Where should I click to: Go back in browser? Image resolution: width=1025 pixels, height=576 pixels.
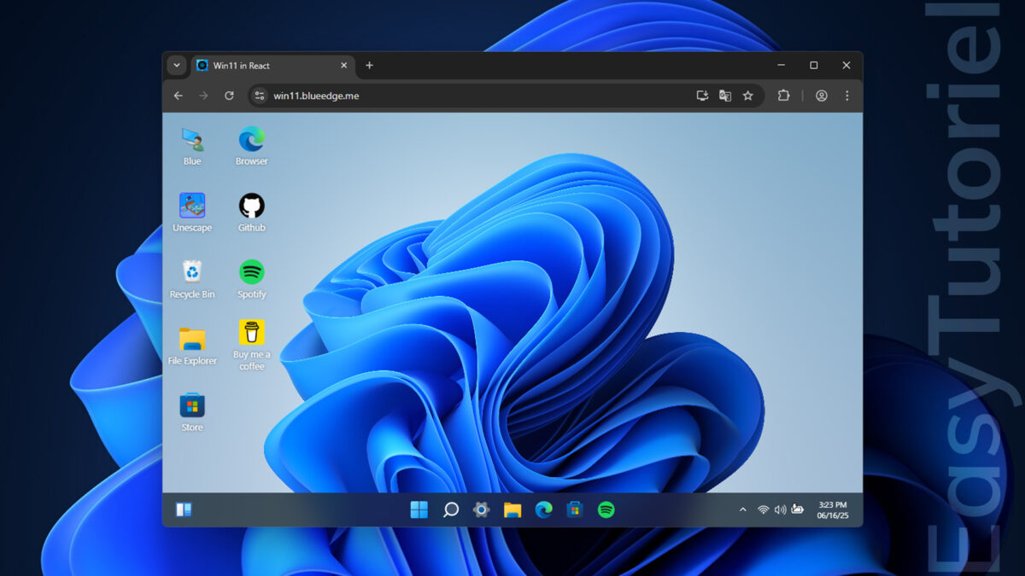pos(178,96)
